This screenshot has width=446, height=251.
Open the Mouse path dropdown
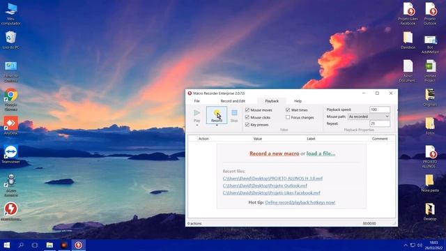(x=369, y=116)
